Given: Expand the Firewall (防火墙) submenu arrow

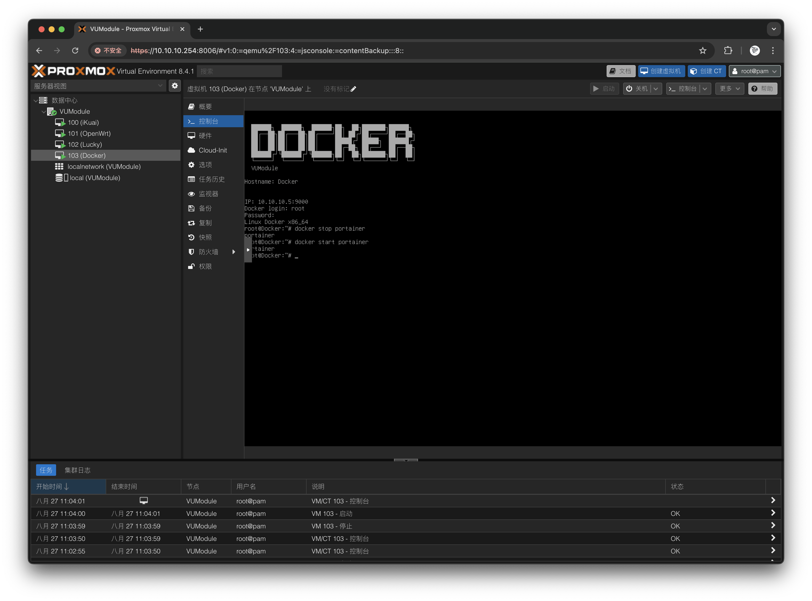Looking at the screenshot, I should (x=234, y=252).
